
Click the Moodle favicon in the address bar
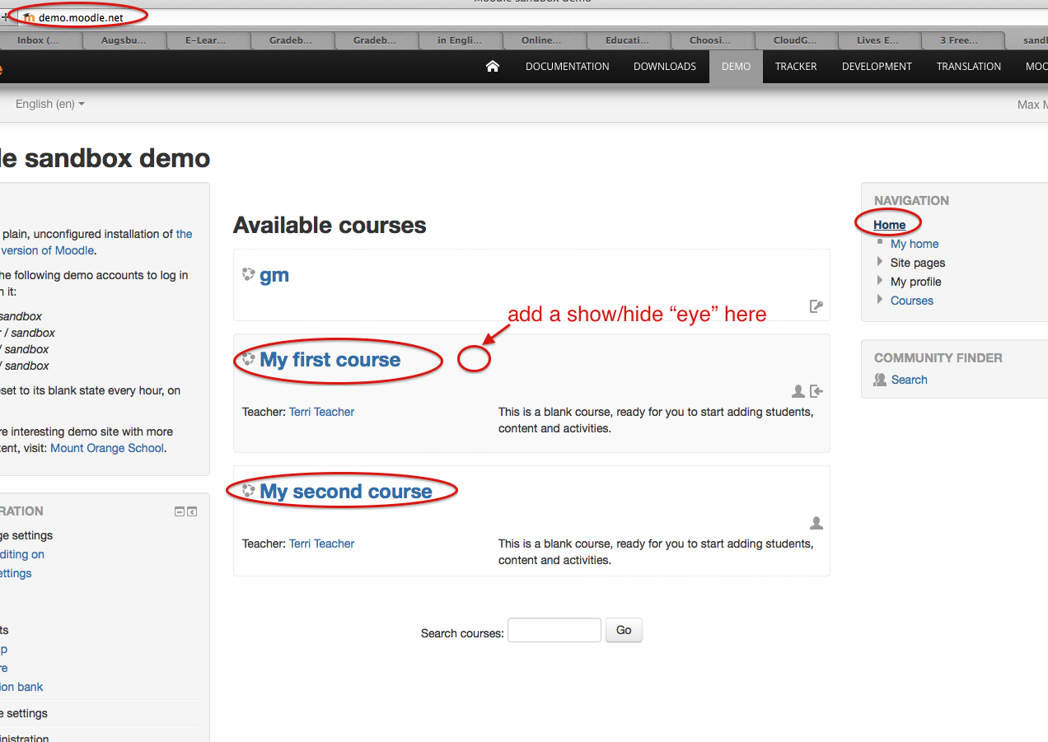[29, 17]
